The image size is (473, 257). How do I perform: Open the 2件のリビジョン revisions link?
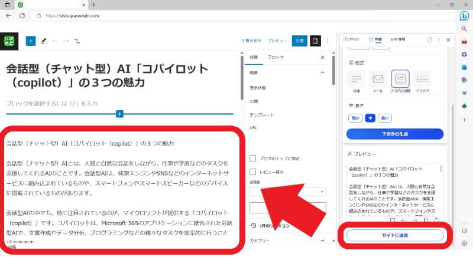click(x=270, y=225)
